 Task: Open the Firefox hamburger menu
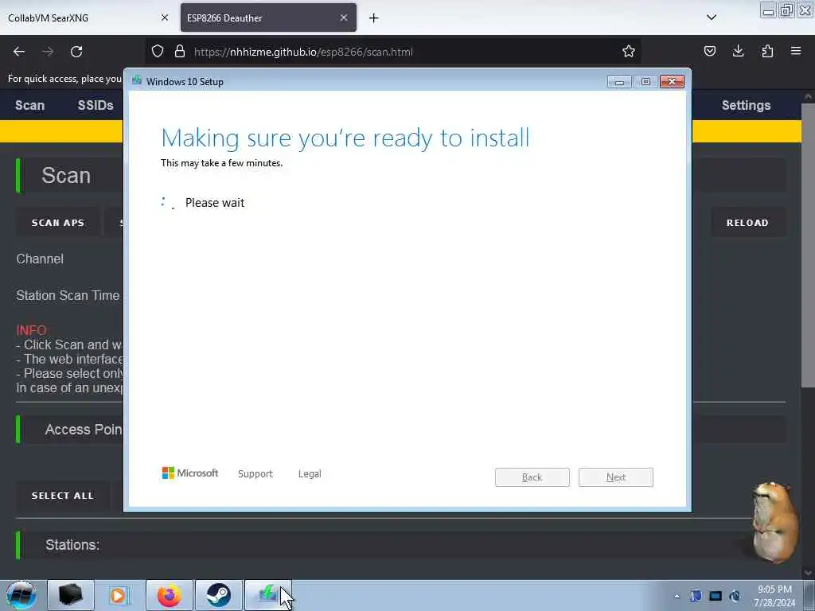point(796,51)
